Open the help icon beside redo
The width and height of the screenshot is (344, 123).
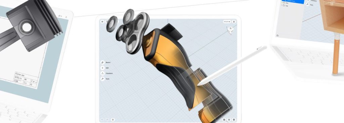pos(113,120)
